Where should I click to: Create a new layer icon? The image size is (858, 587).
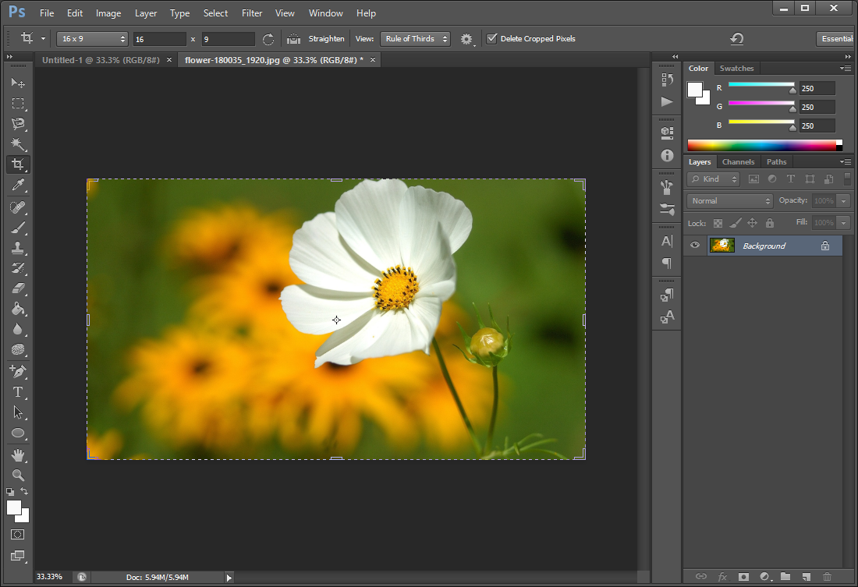(x=806, y=576)
